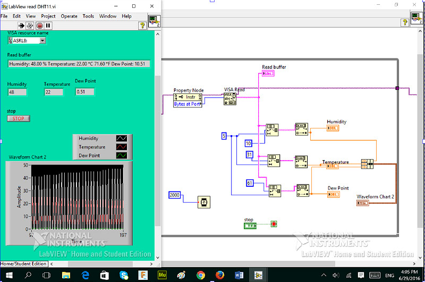Screen dimensions: 425x282
Task: Select the Waveform Chart 2 terminal
Action: 363,203
